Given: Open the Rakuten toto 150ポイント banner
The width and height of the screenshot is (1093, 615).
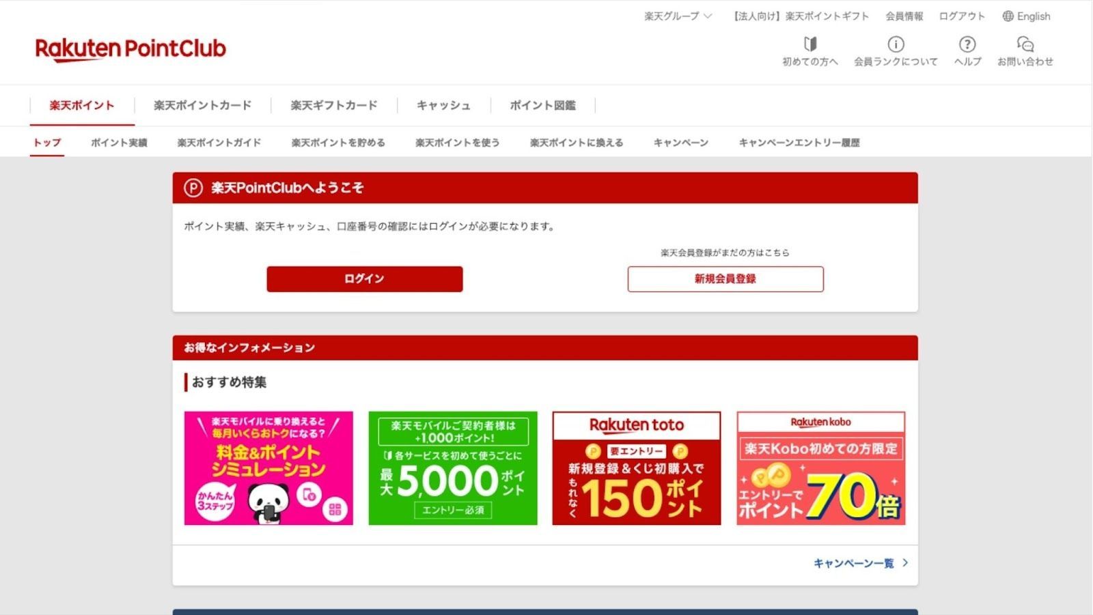Looking at the screenshot, I should (637, 468).
